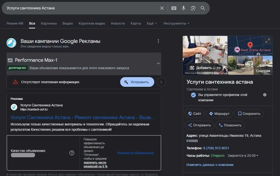Screen dimensions: 280x176
Task: Click the Маршрут directions button
Action: 219,114
